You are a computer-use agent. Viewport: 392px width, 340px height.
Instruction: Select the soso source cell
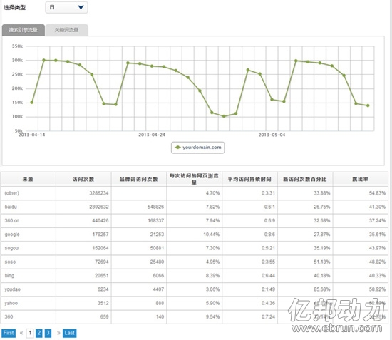[28, 262]
